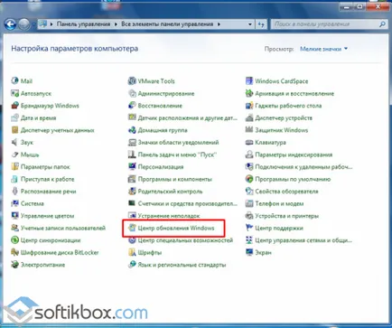Image resolution: width=392 pixels, height=328 pixels.
Task: Open Центр управления сетями link
Action: pyautogui.click(x=303, y=240)
